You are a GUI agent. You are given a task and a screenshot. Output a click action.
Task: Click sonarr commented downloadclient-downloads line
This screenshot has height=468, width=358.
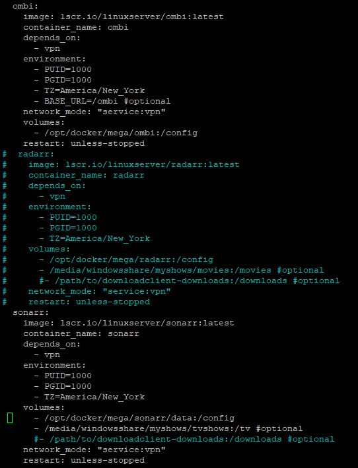(184, 440)
